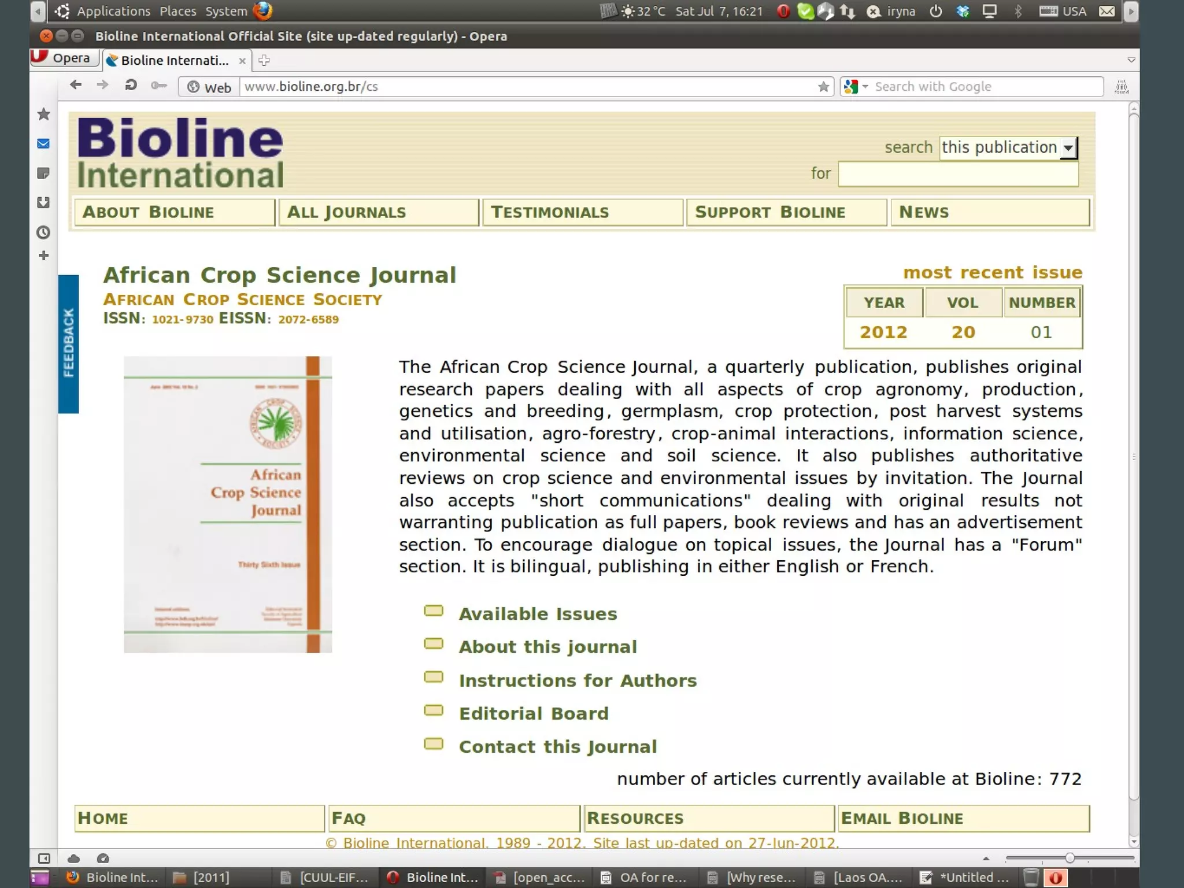
Task: Click the browser Reload icon
Action: click(131, 86)
